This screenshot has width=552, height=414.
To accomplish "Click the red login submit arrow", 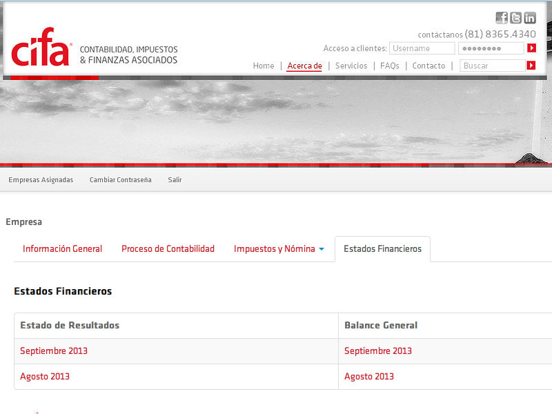I will pos(531,48).
